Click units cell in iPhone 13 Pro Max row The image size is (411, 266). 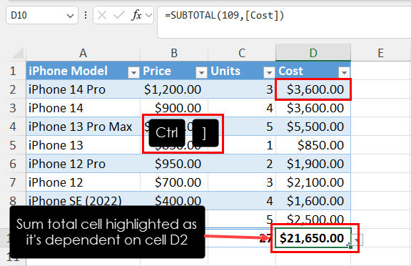click(x=242, y=127)
